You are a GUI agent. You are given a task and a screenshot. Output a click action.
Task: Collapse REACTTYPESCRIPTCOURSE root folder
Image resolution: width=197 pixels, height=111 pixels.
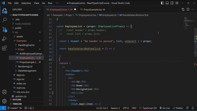25,15
